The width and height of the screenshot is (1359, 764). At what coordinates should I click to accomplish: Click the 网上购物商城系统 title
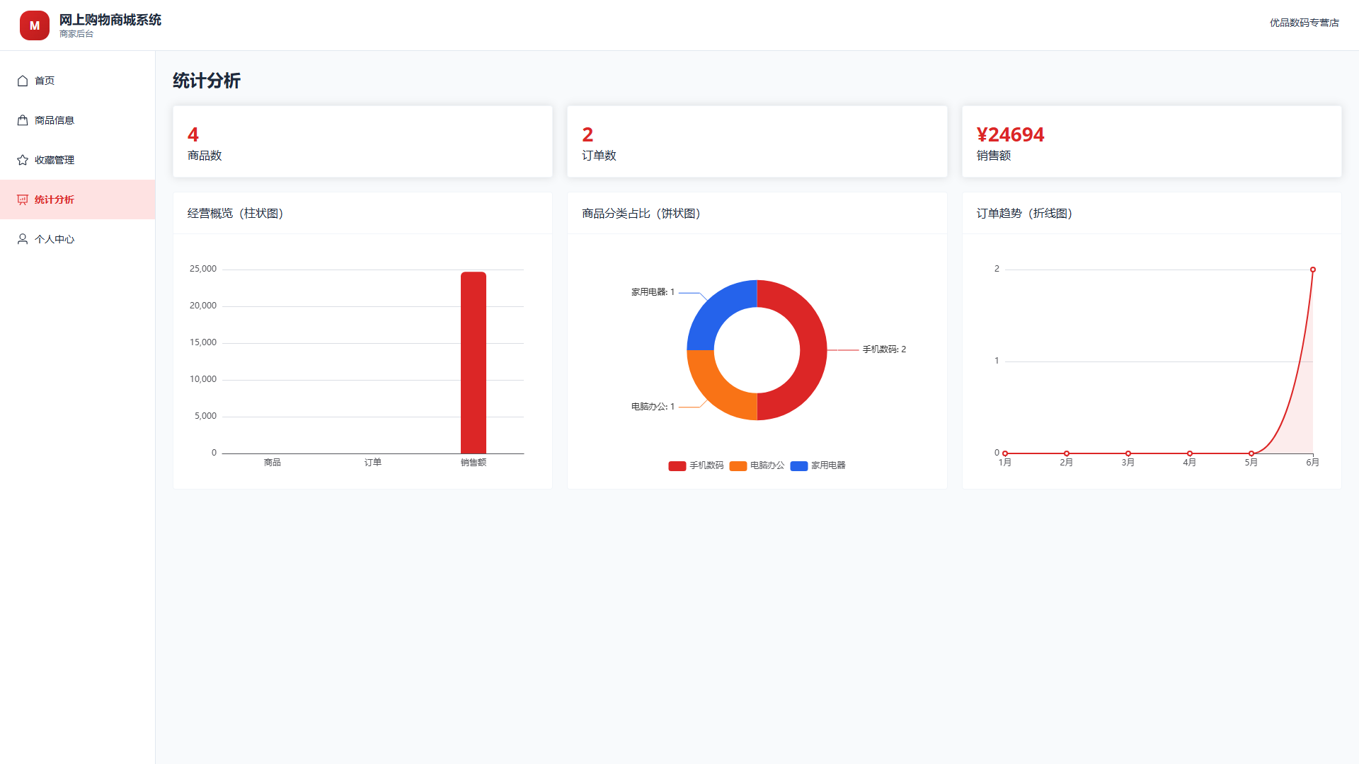click(110, 20)
